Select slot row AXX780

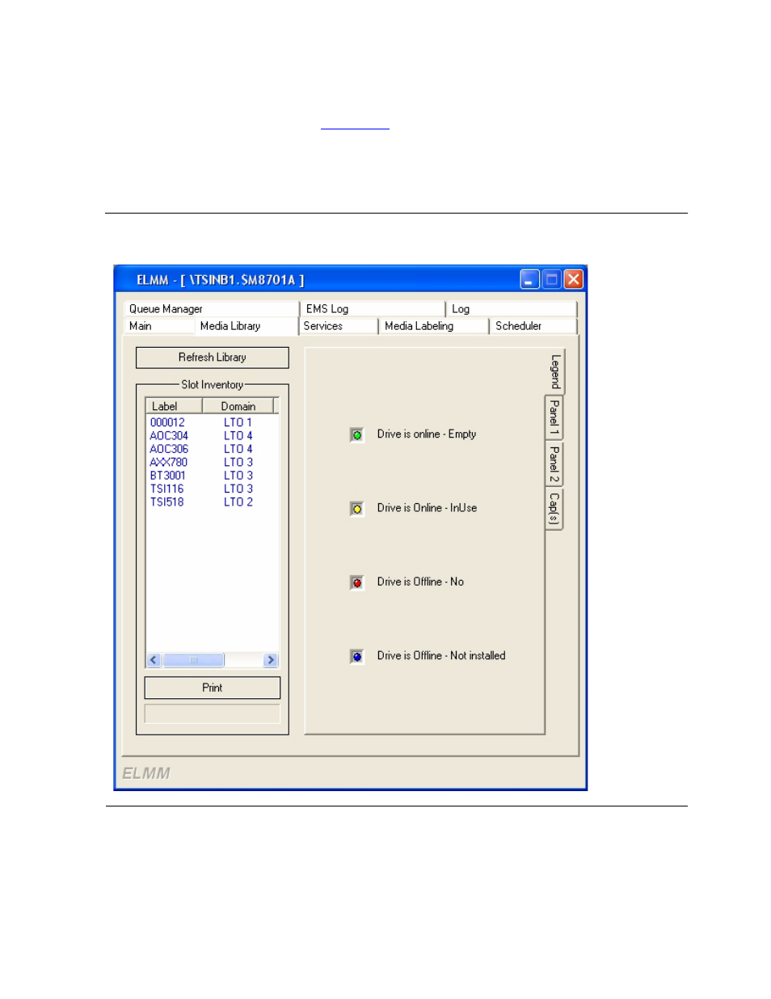click(x=213, y=462)
